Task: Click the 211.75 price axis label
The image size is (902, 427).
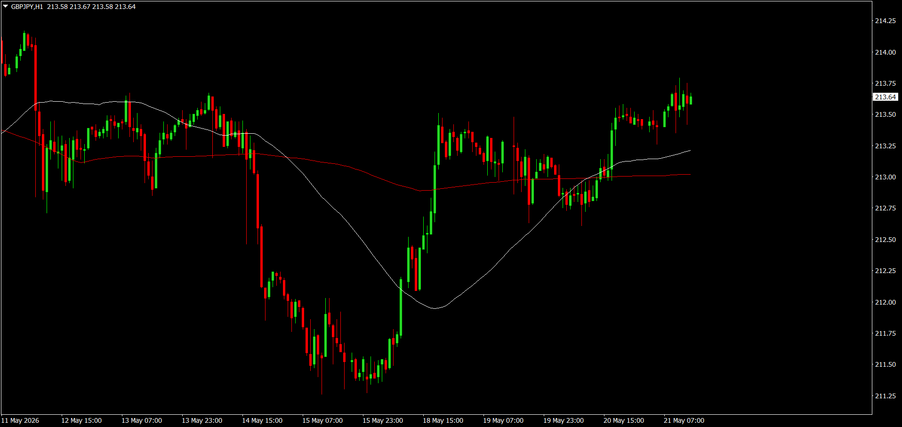Action: [x=885, y=333]
